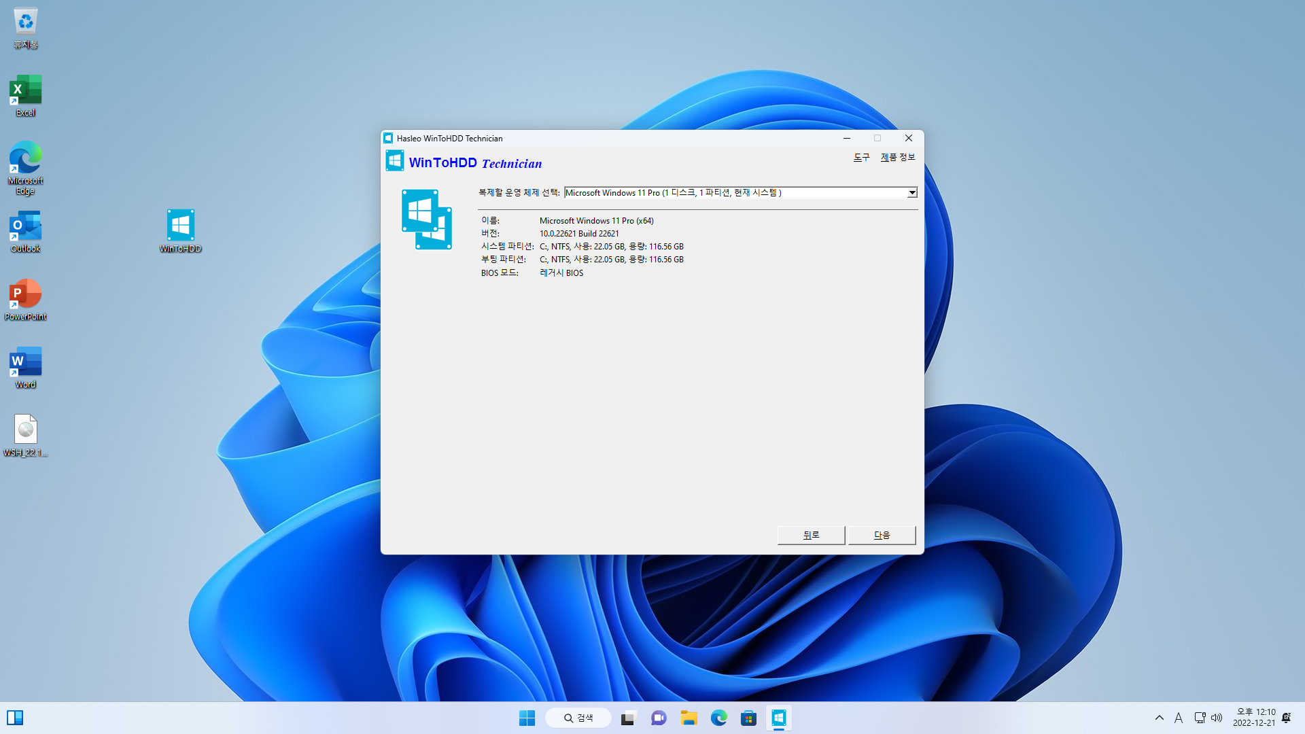1305x734 pixels.
Task: Show hidden system tray icons
Action: [1160, 718]
